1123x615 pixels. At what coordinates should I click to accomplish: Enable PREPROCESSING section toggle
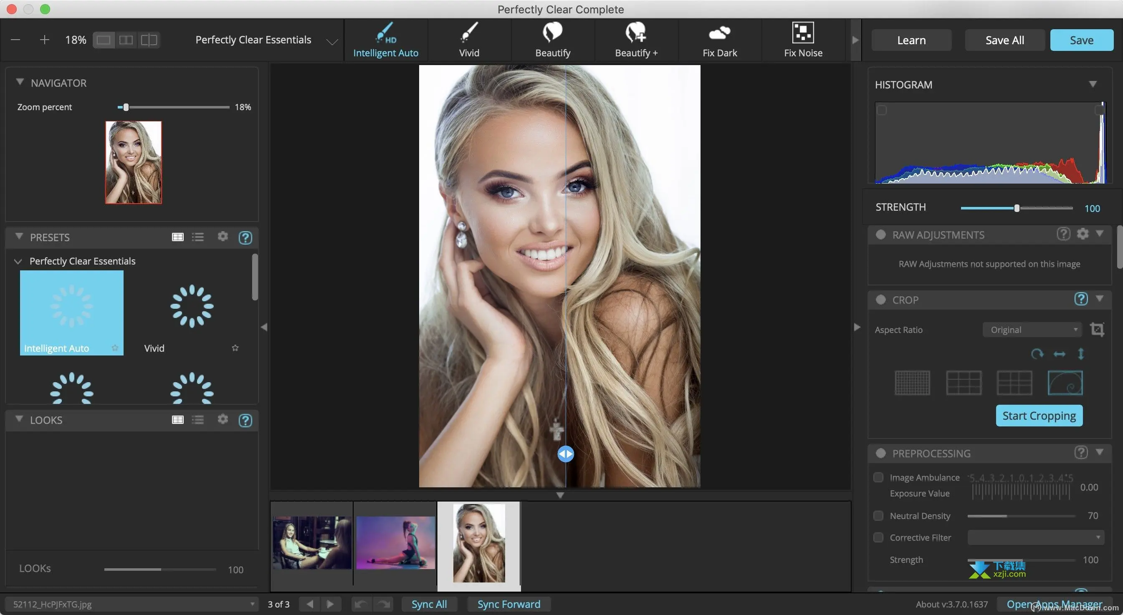click(881, 453)
